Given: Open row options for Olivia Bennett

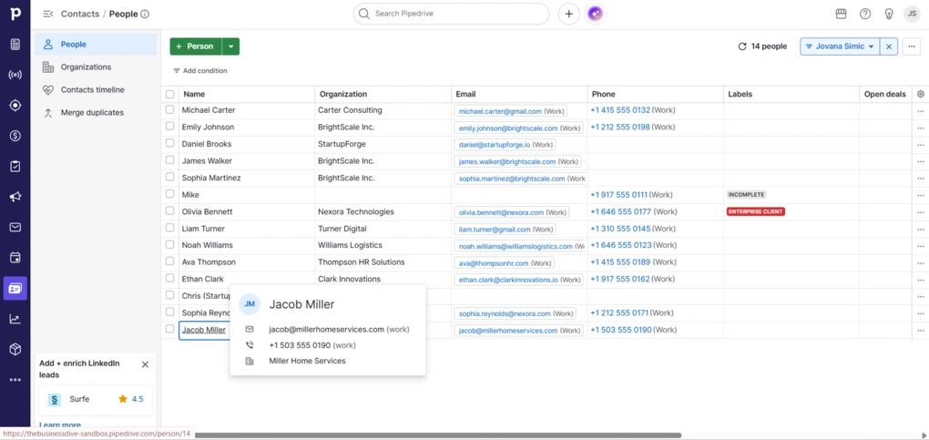Looking at the screenshot, I should [x=920, y=212].
